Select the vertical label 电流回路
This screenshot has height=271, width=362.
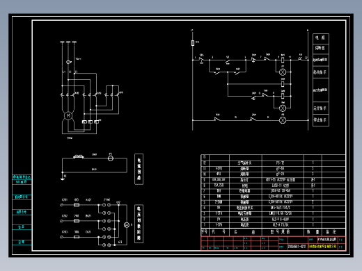139,169
